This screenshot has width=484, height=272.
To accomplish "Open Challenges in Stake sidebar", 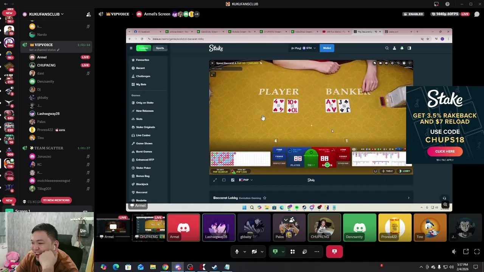I will (x=143, y=76).
